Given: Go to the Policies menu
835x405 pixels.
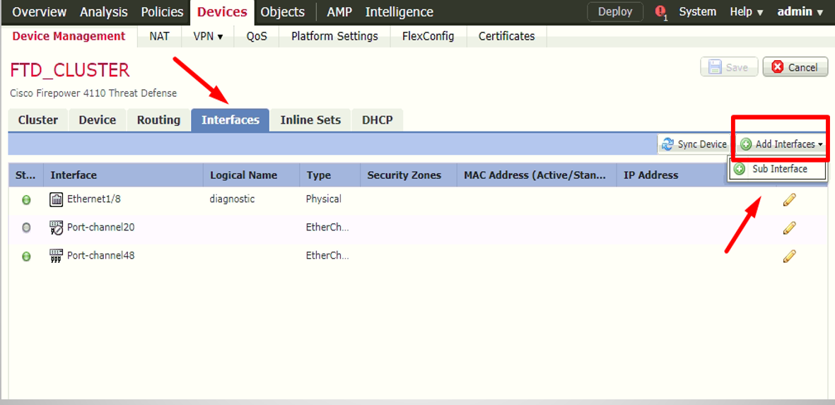Looking at the screenshot, I should tap(163, 12).
